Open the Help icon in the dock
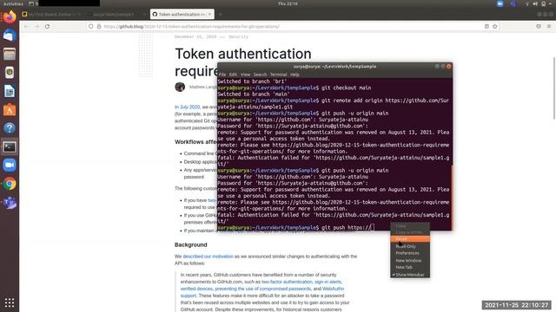Screen dimensions: 556x312 pyautogui.click(x=10, y=128)
